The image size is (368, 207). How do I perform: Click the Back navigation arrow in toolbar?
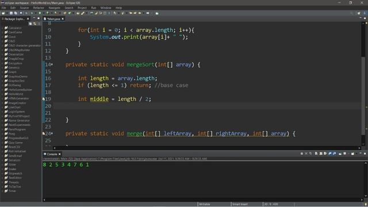pyautogui.click(x=139, y=13)
